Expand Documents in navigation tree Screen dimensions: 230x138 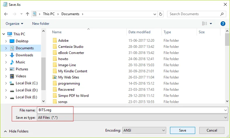(x=6, y=48)
